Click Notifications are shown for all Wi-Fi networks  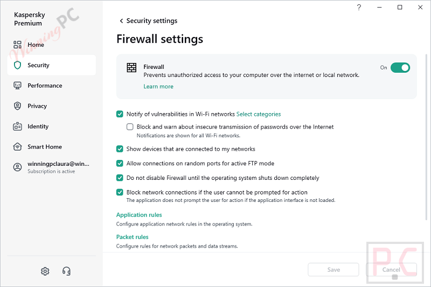pos(189,135)
